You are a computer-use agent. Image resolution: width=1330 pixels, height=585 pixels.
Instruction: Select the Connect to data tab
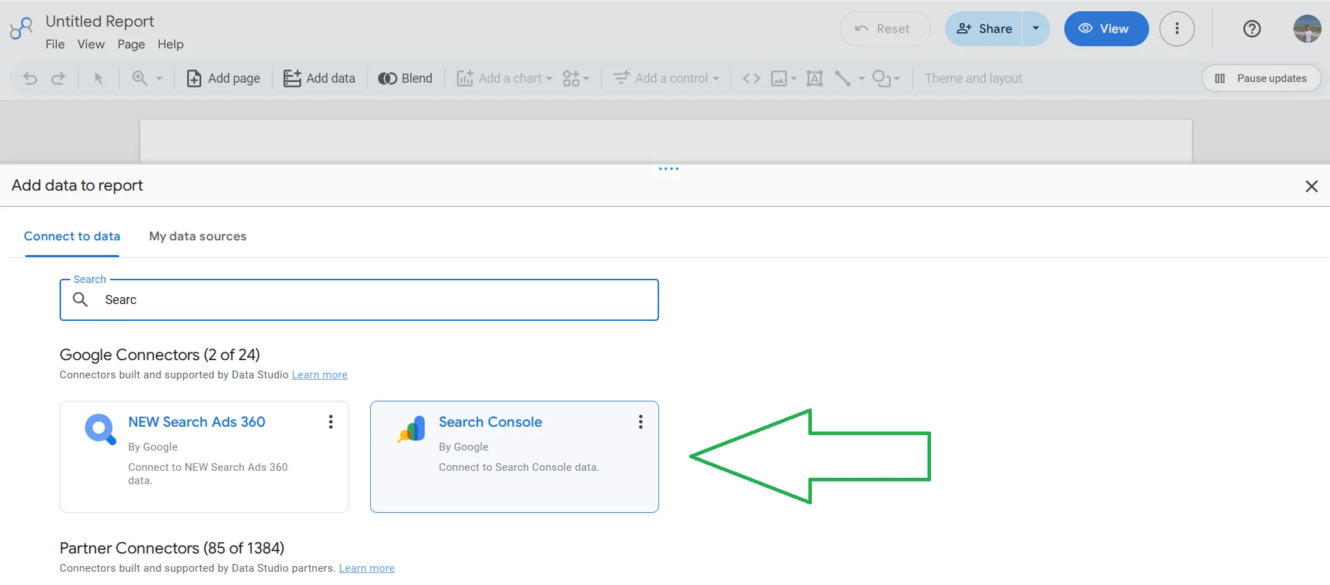tap(72, 236)
